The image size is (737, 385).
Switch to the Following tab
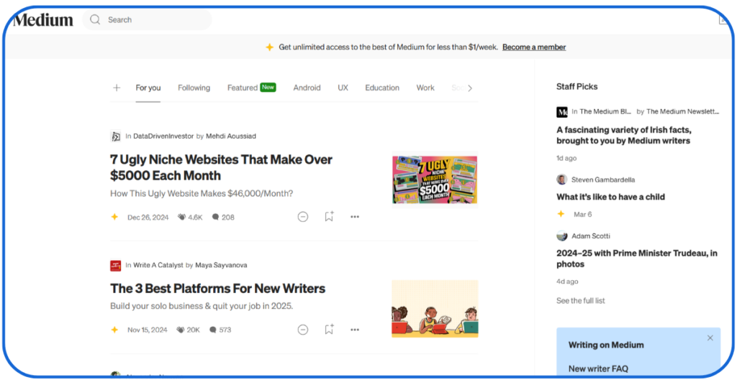(x=194, y=88)
